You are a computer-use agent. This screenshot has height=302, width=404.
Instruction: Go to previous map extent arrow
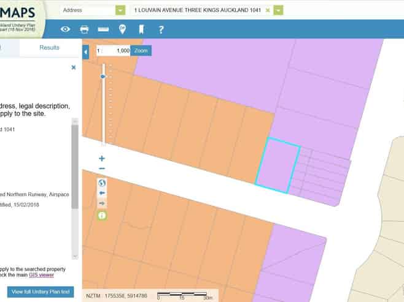tap(102, 193)
